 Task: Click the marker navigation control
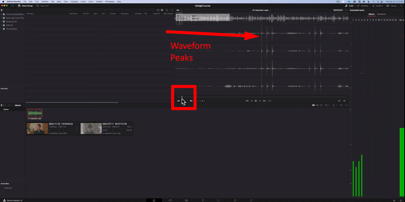click(x=202, y=101)
